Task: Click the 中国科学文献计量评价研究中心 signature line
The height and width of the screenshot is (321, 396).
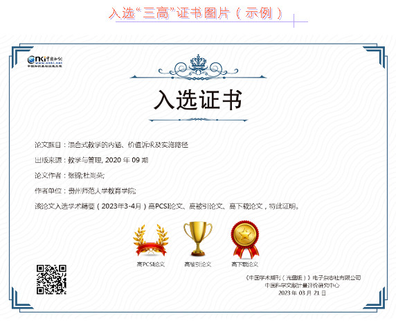Action: pyautogui.click(x=302, y=286)
